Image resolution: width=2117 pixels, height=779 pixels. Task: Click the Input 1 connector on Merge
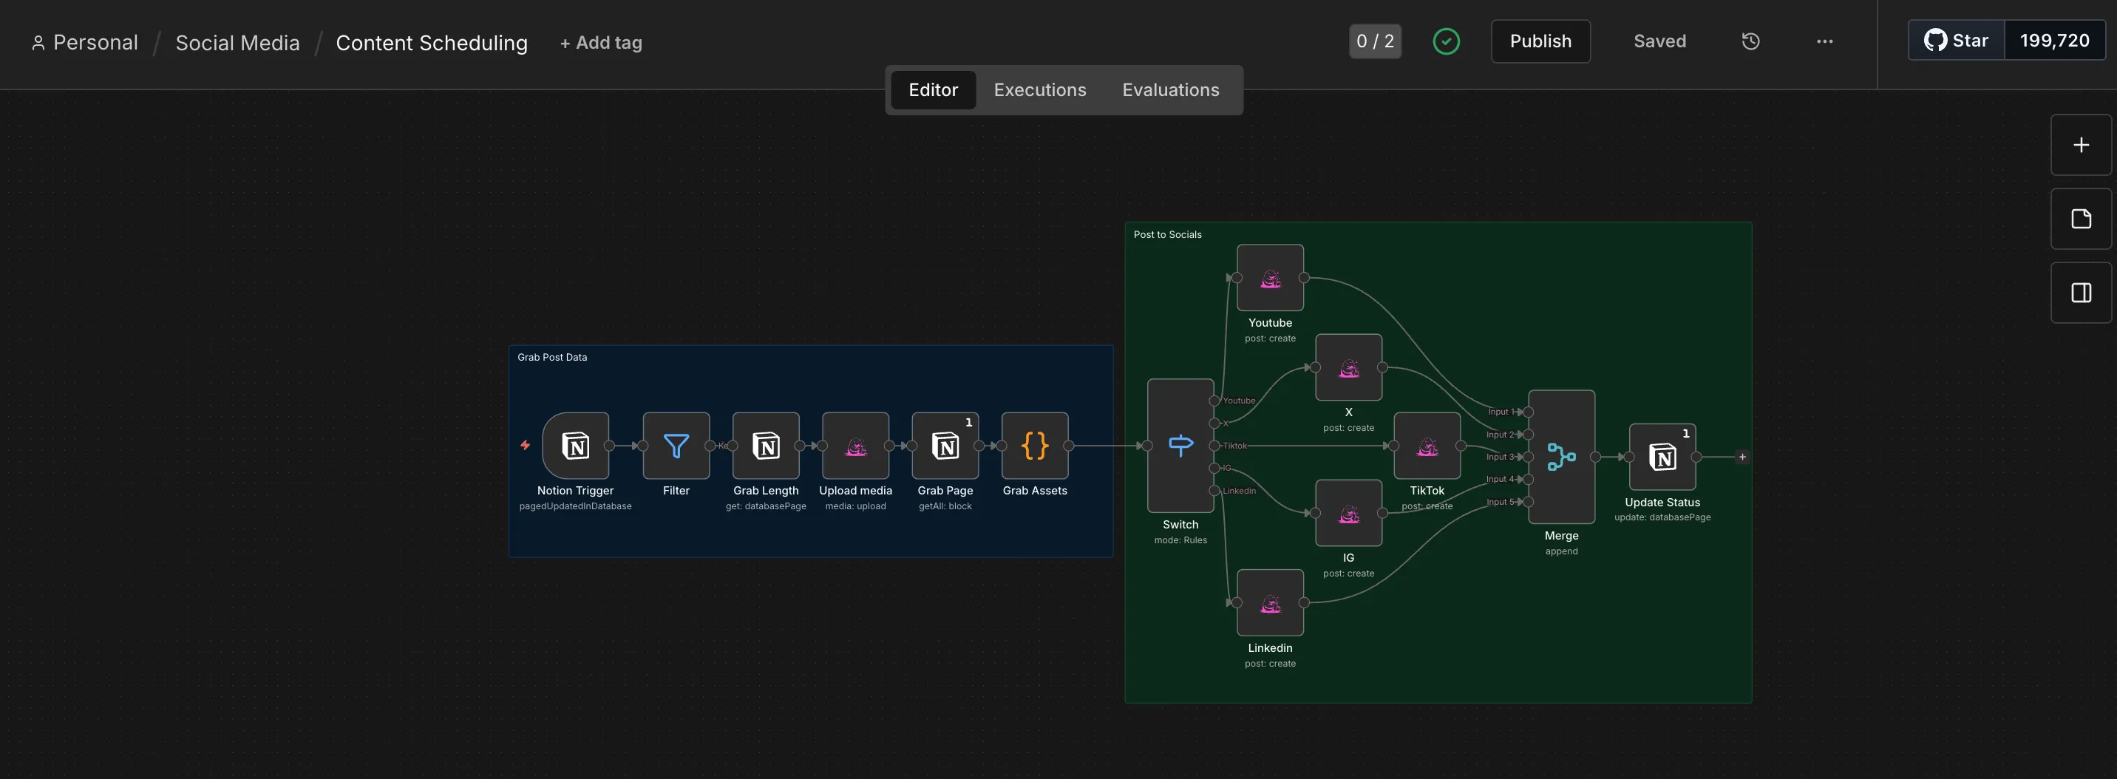click(1528, 412)
